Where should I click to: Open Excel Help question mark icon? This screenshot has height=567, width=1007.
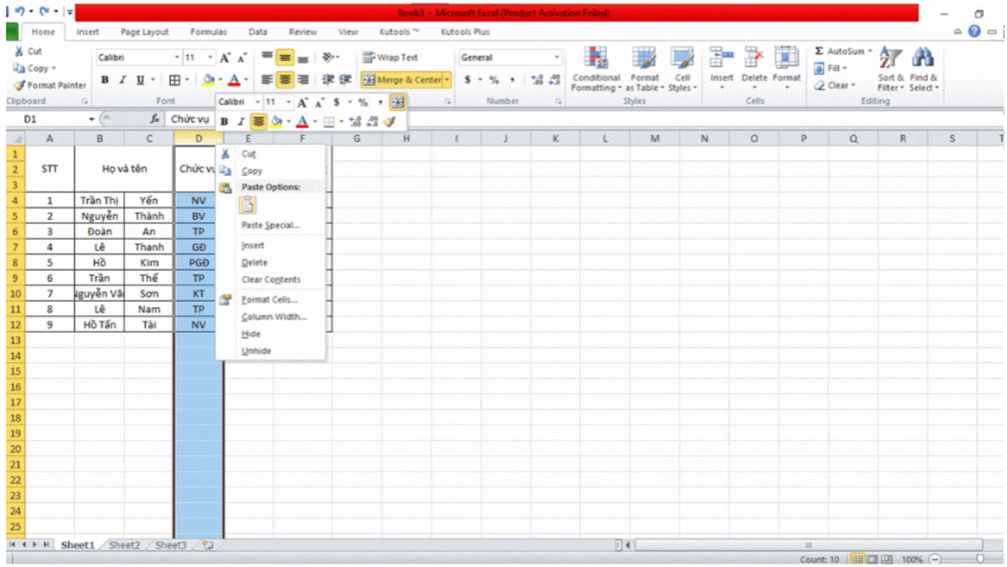(x=974, y=32)
